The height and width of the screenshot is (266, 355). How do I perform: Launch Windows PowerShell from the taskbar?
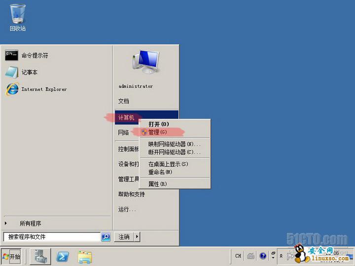63,257
